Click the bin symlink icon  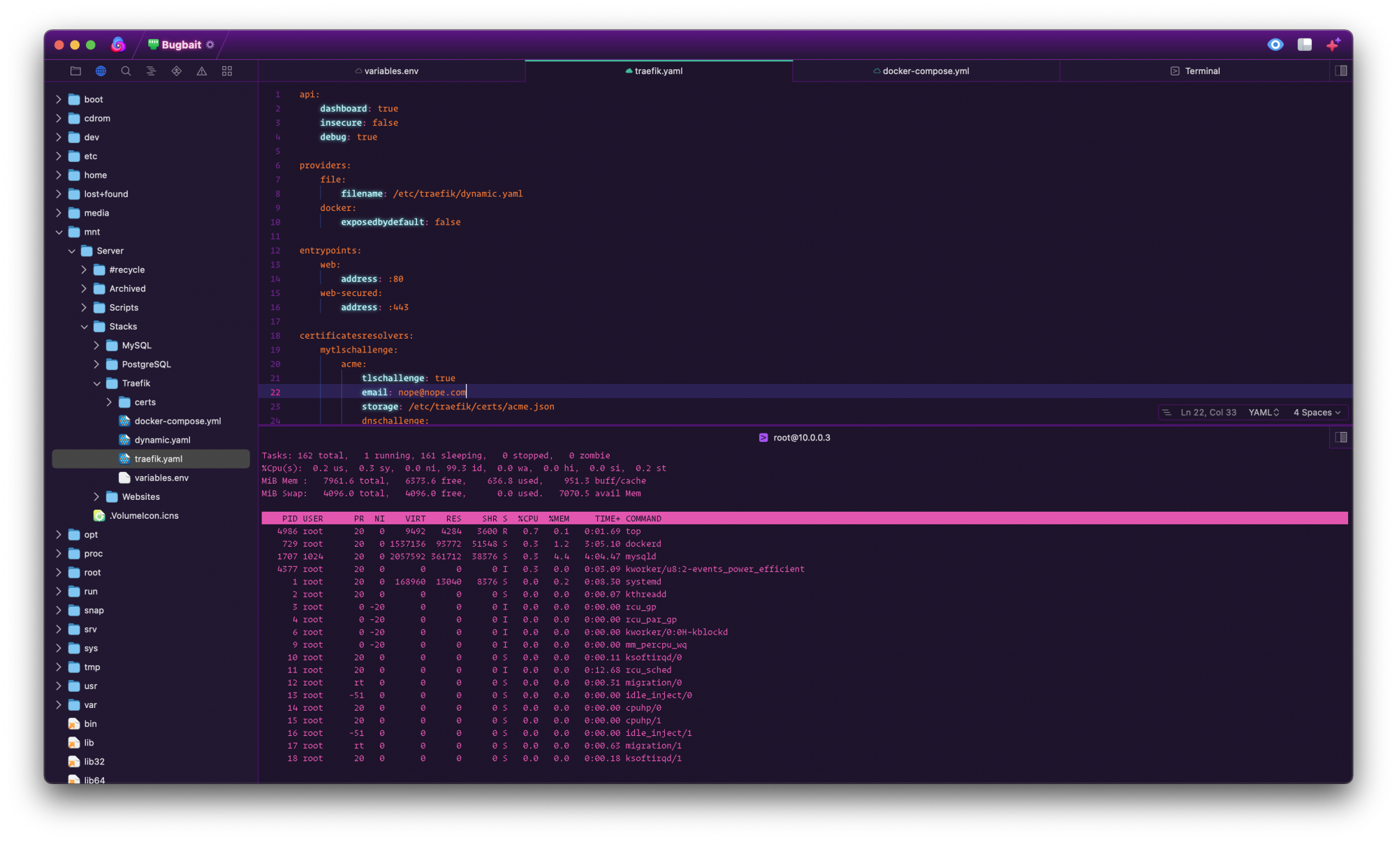(74, 724)
